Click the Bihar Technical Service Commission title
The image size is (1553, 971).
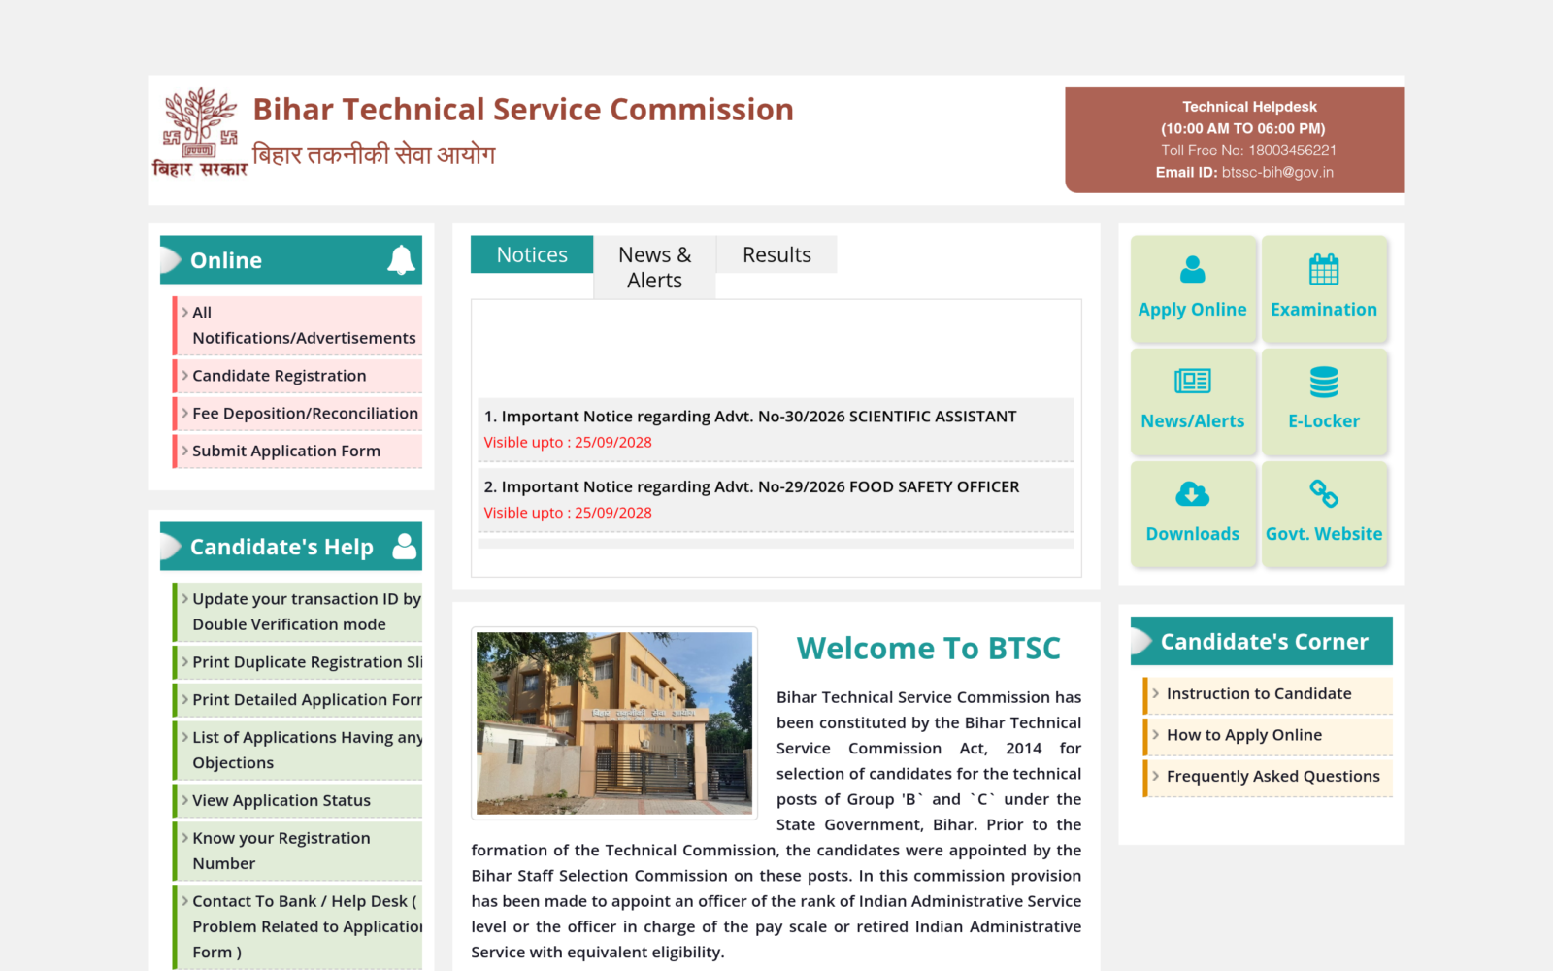pyautogui.click(x=523, y=110)
